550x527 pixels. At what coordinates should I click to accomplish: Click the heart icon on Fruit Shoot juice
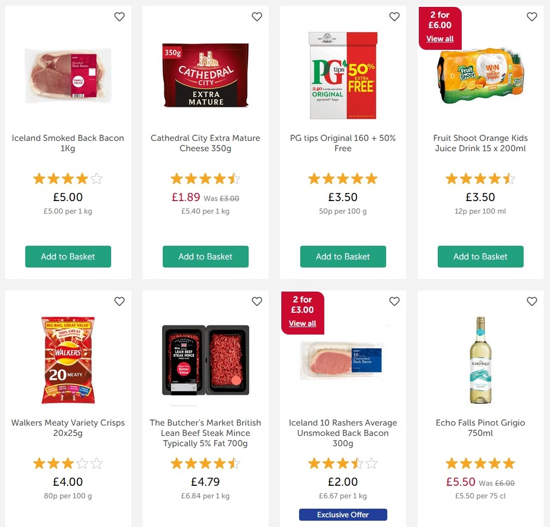click(x=532, y=17)
